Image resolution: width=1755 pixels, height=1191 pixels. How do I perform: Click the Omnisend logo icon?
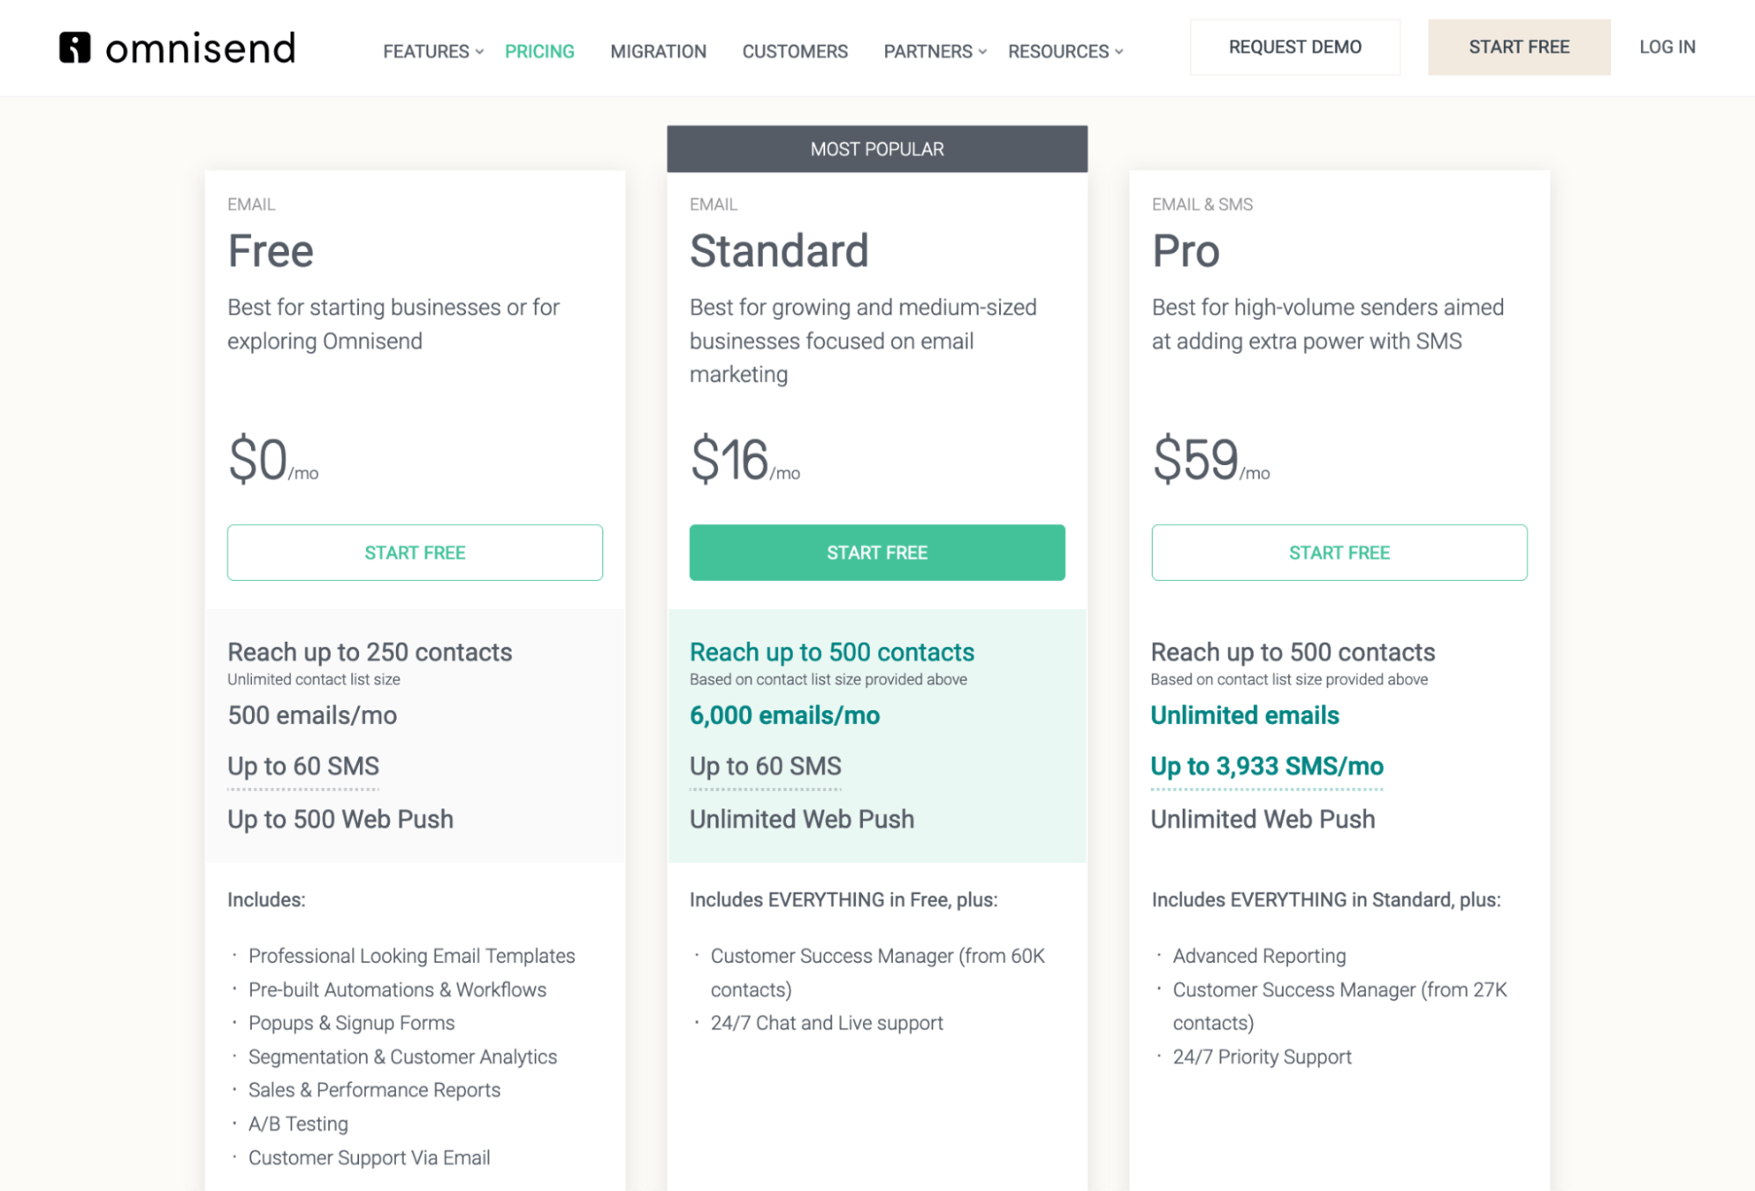tap(75, 47)
